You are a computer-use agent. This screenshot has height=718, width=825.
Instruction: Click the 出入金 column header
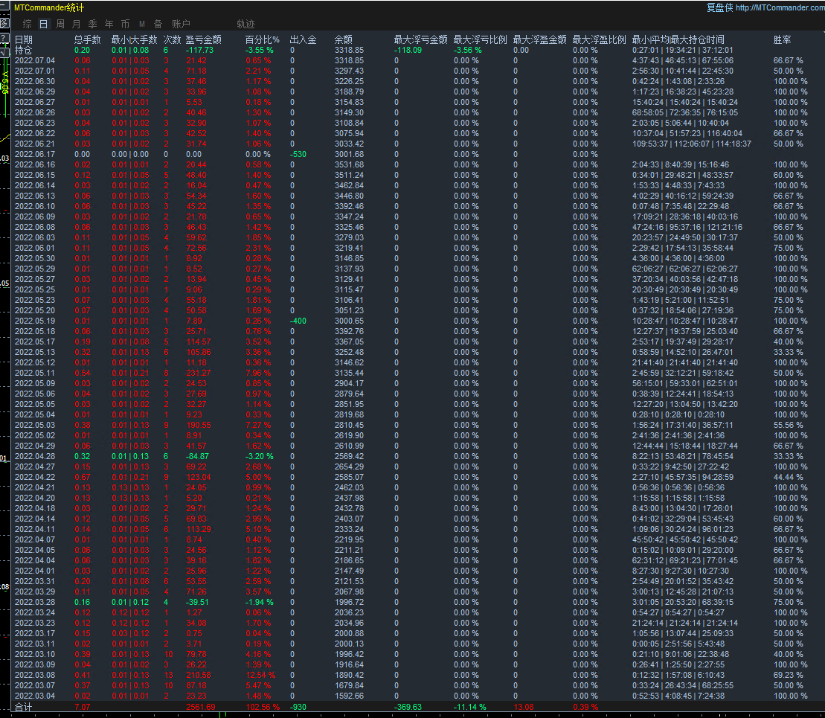click(303, 39)
